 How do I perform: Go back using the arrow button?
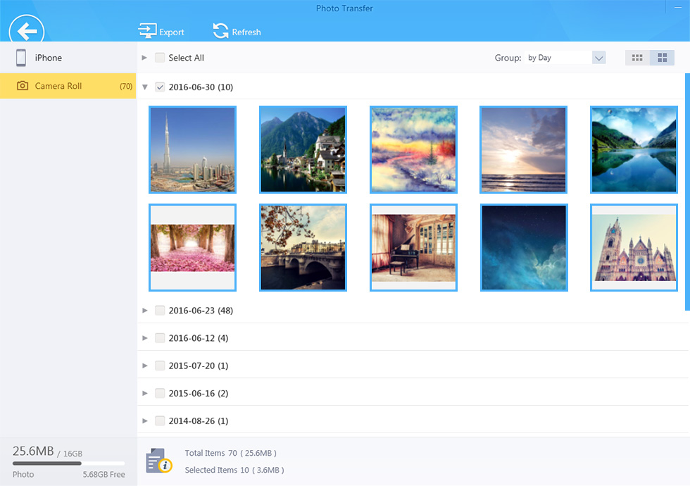point(27,29)
